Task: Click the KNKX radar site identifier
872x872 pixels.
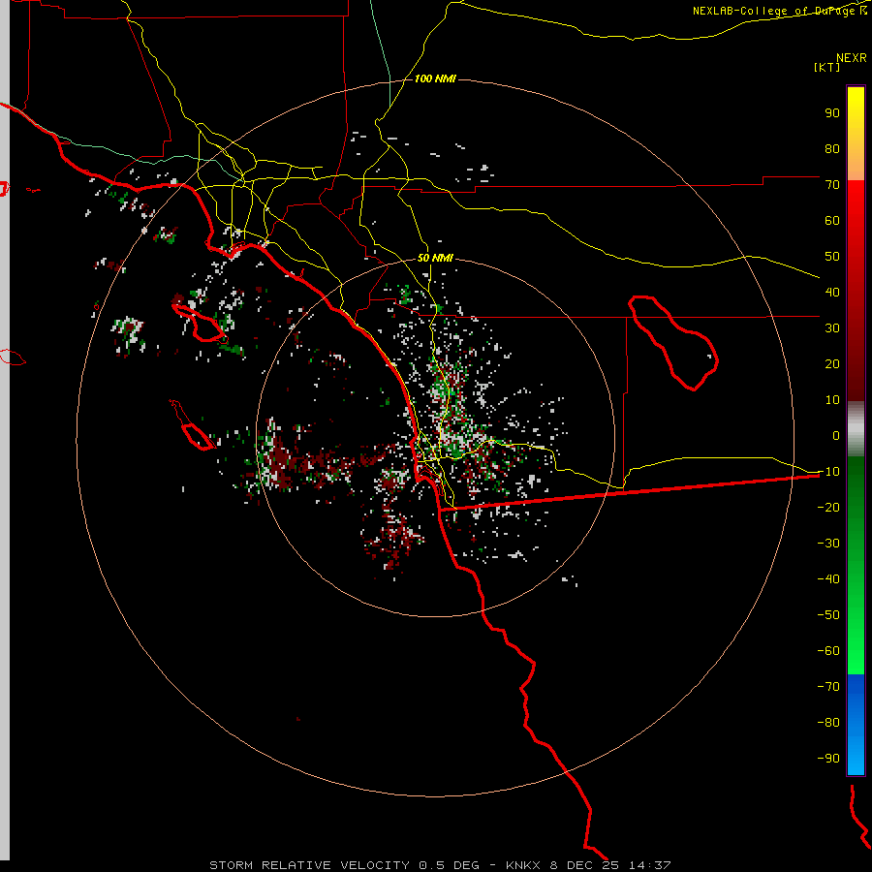Action: click(x=523, y=865)
